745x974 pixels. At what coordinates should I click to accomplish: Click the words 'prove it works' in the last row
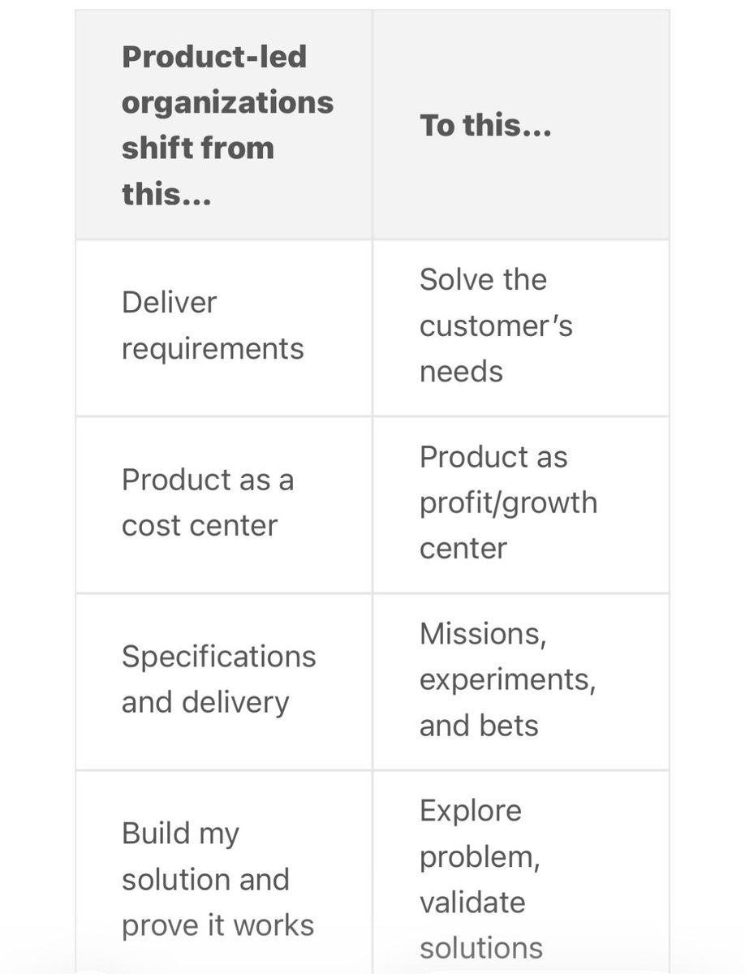[x=217, y=926]
